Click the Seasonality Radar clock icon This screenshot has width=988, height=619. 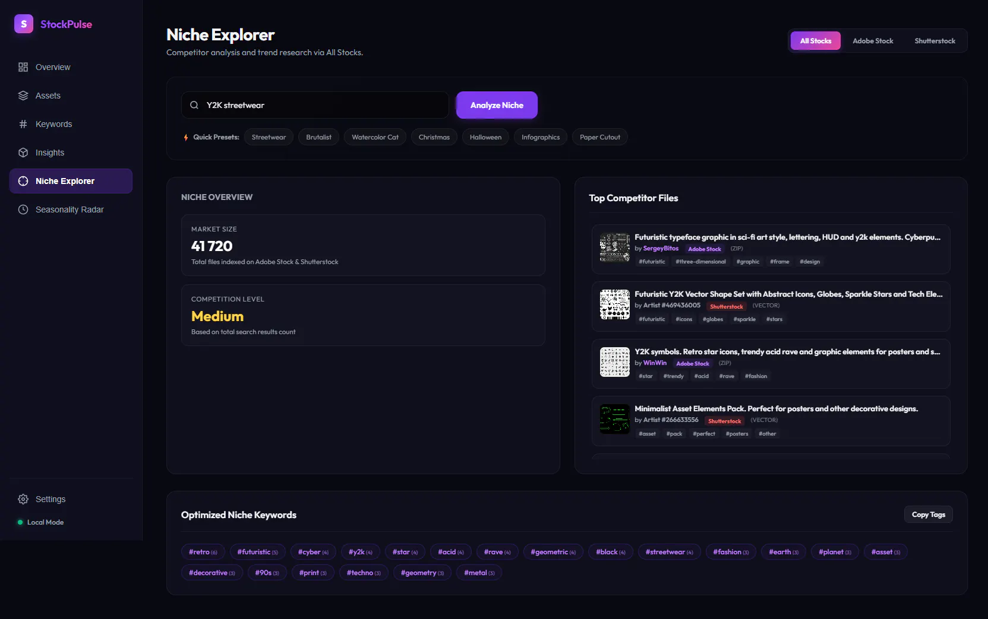point(23,209)
